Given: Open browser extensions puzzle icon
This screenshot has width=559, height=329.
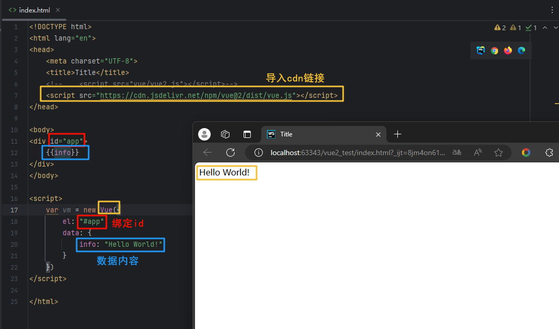Looking at the screenshot, I should (x=549, y=153).
